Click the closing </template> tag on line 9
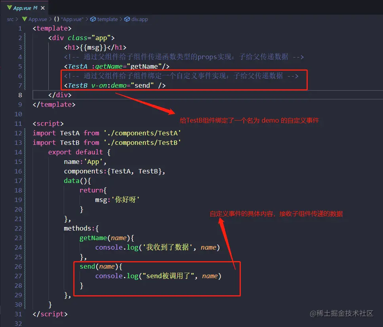 coord(54,104)
